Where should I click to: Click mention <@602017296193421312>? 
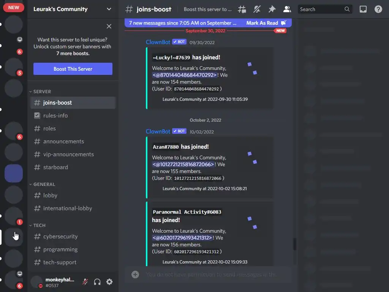pyautogui.click(x=182, y=238)
